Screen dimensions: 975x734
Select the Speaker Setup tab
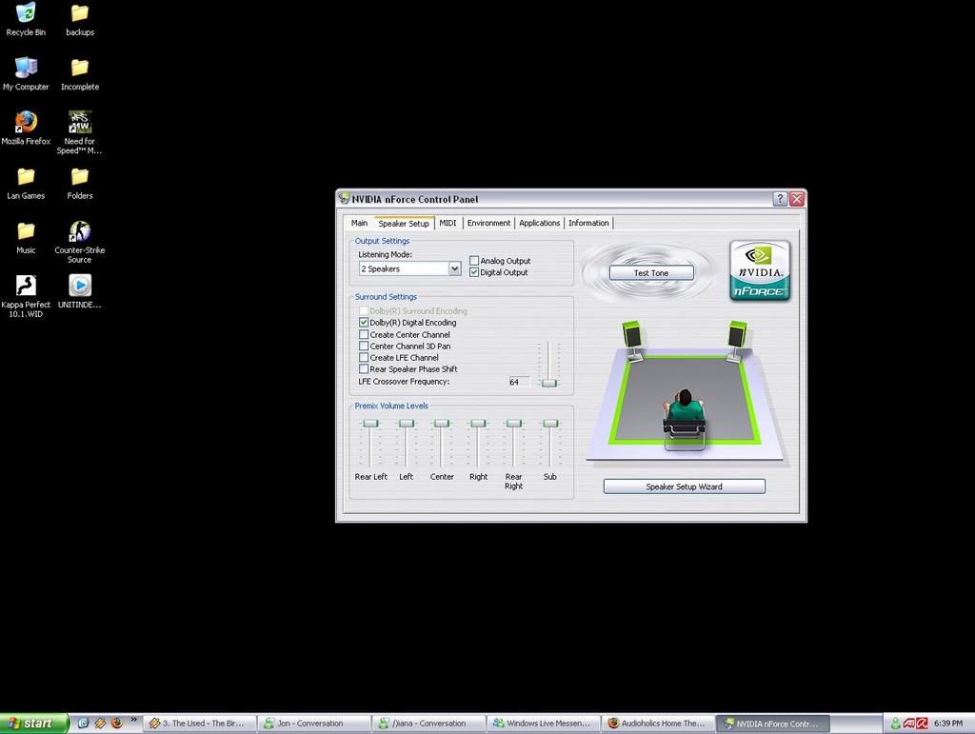(x=404, y=223)
